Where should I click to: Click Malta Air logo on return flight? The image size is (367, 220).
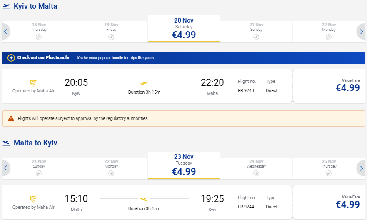[33, 199]
